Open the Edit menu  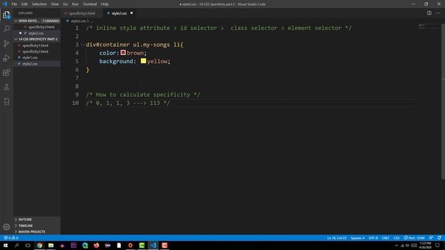pyautogui.click(x=24, y=4)
